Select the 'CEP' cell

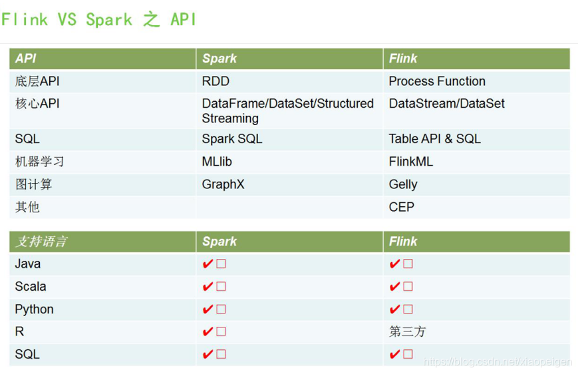click(x=402, y=207)
